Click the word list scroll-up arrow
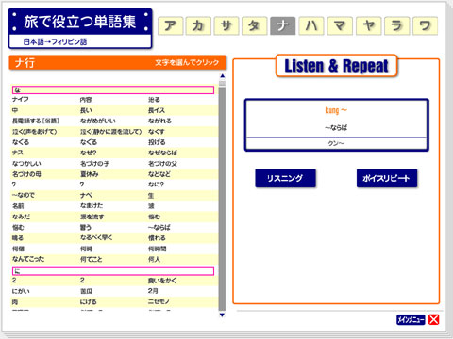 (x=223, y=76)
